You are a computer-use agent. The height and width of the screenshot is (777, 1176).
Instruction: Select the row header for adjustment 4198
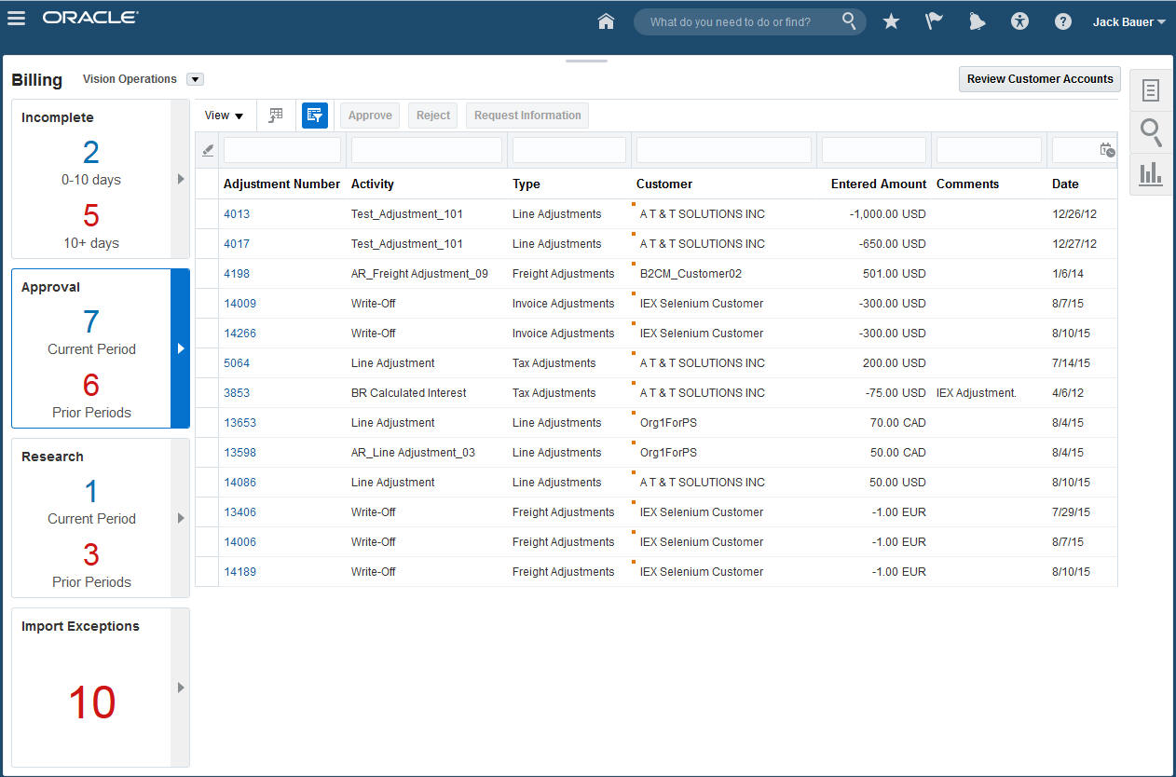(207, 274)
